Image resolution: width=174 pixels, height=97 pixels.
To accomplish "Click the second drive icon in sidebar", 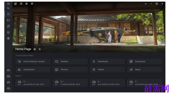I will [x=8, y=76].
